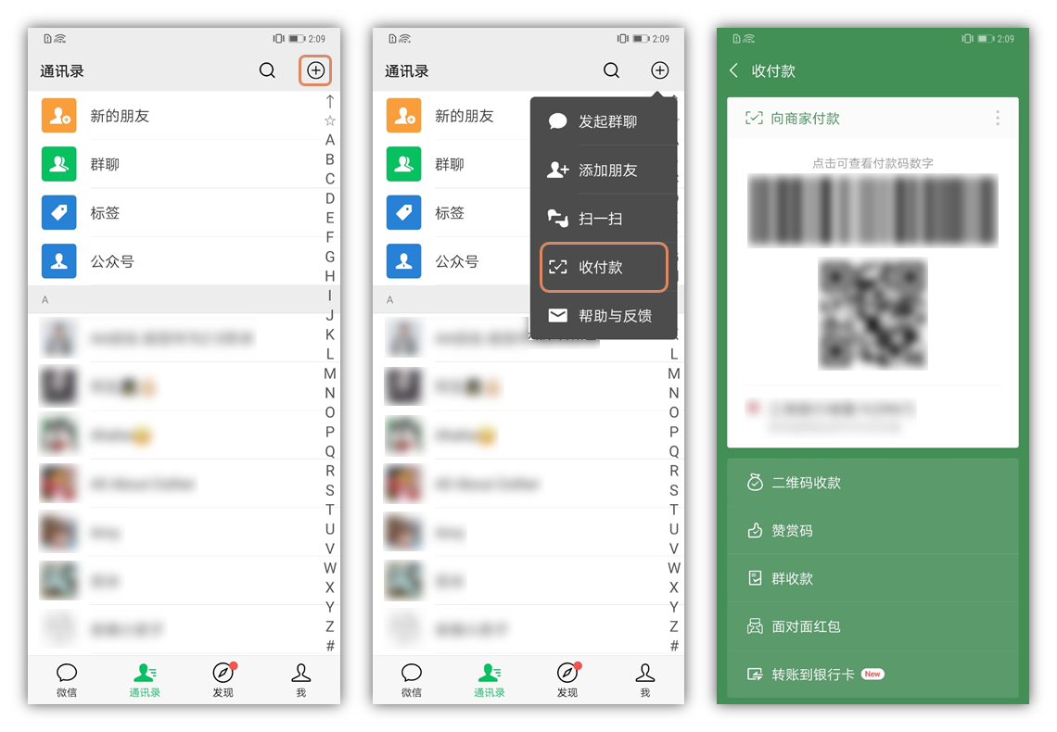Jump to the arrow at top of left index
The width and height of the screenshot is (1057, 732).
(330, 102)
